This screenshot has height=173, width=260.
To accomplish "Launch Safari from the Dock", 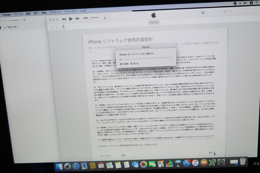I will coord(76,166).
